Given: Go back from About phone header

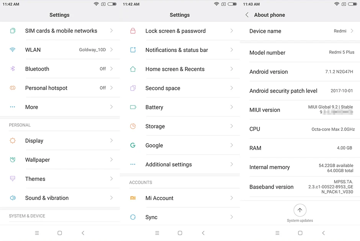Looking at the screenshot, I should point(247,15).
